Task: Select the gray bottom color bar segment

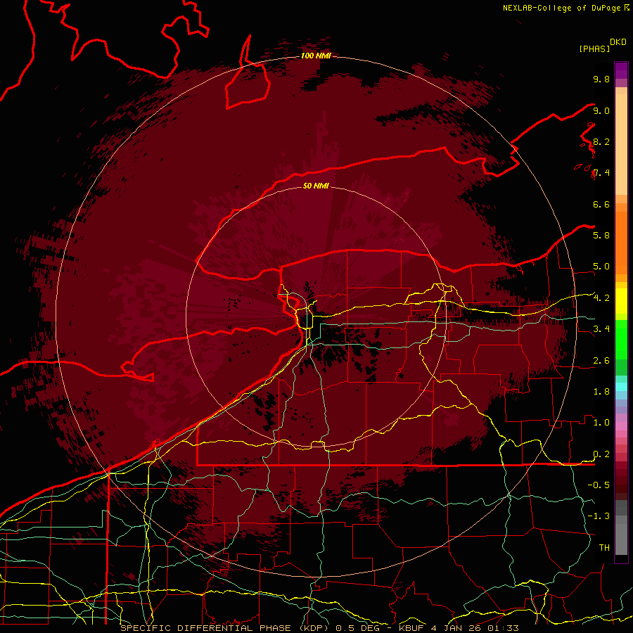Action: coord(621,539)
